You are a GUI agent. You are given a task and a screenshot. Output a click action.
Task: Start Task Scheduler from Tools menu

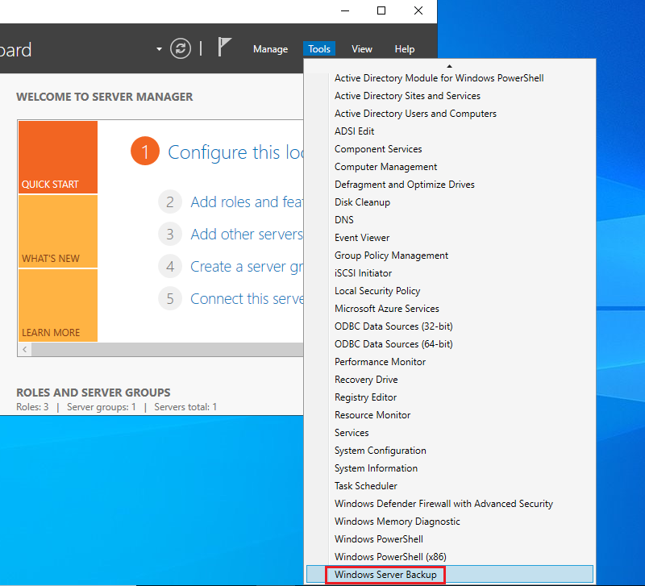tap(365, 486)
